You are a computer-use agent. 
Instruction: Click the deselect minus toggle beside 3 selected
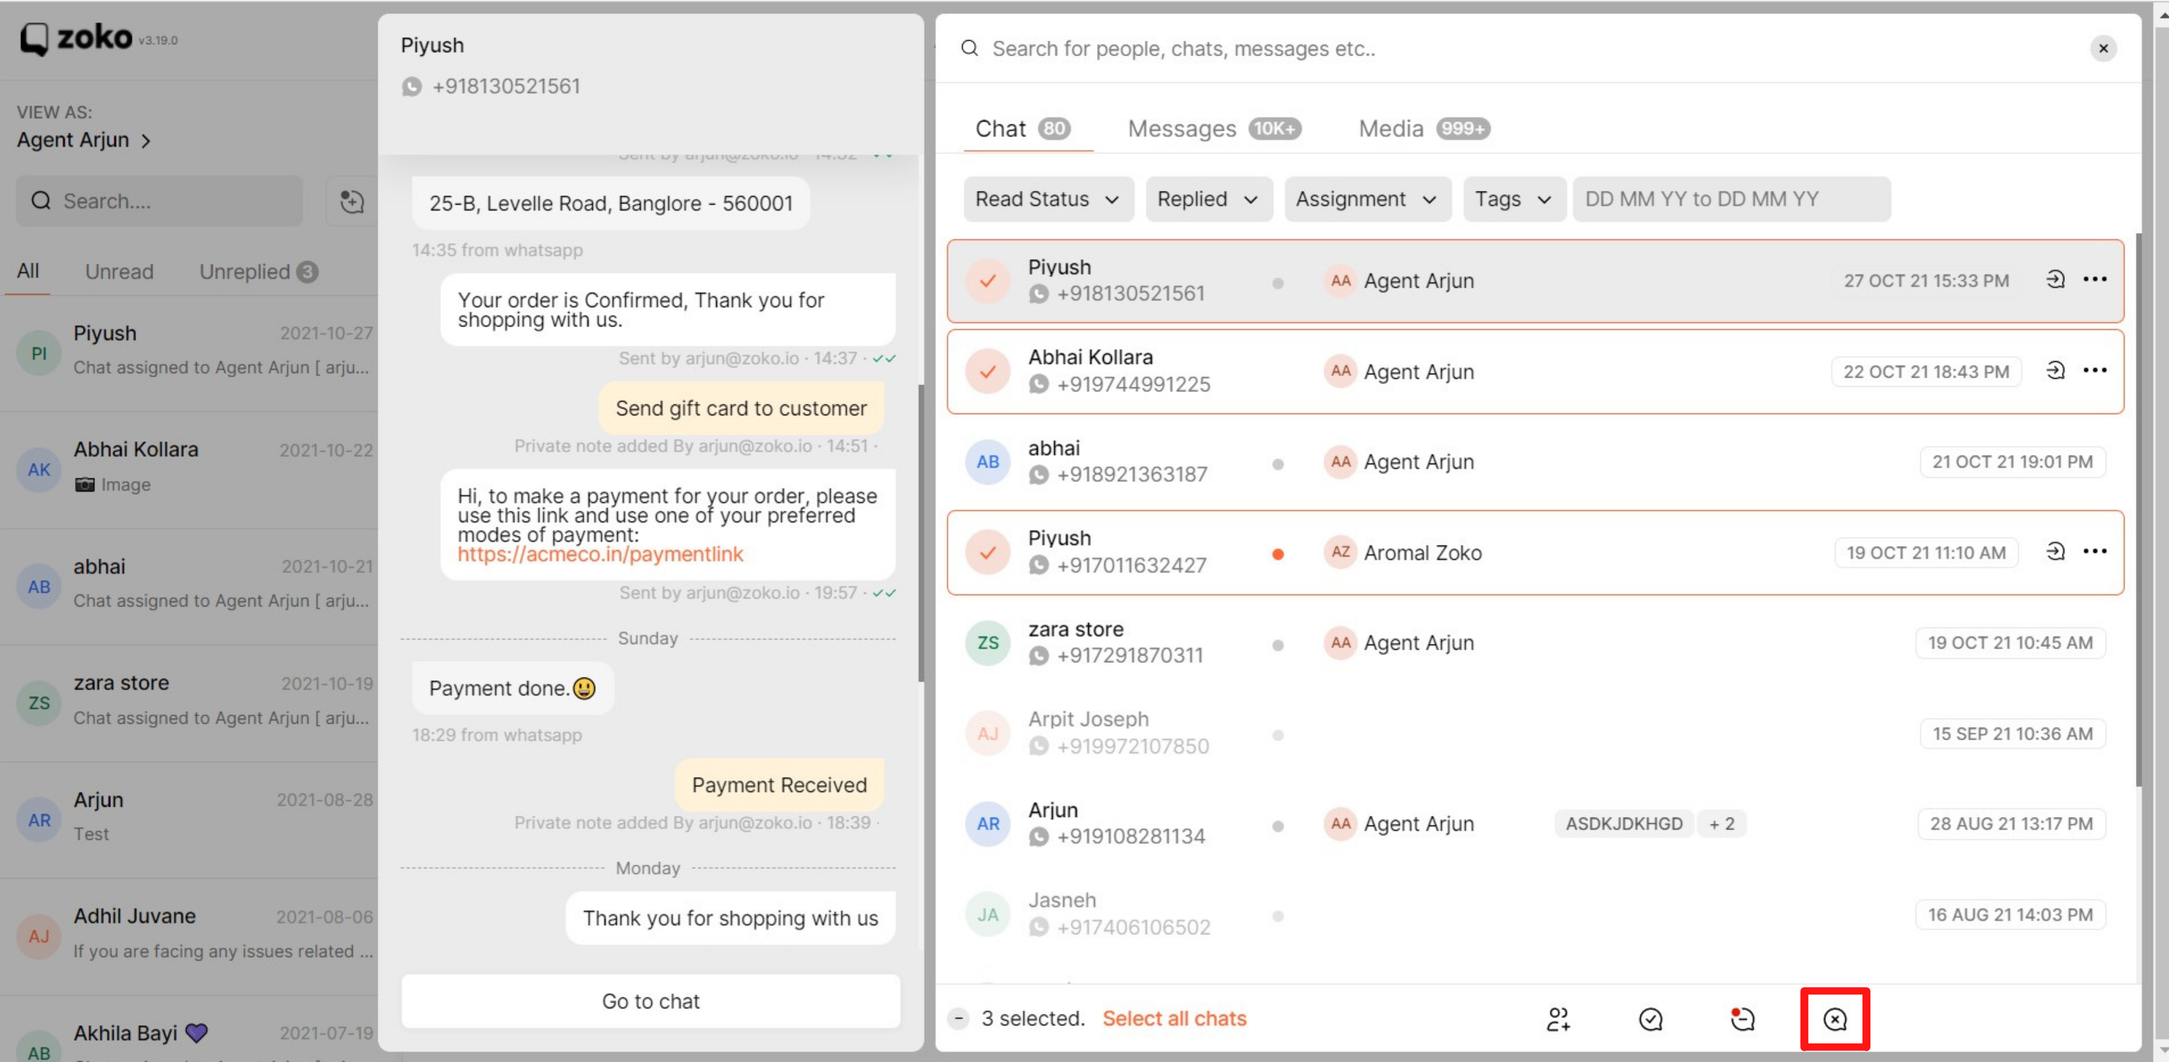958,1019
